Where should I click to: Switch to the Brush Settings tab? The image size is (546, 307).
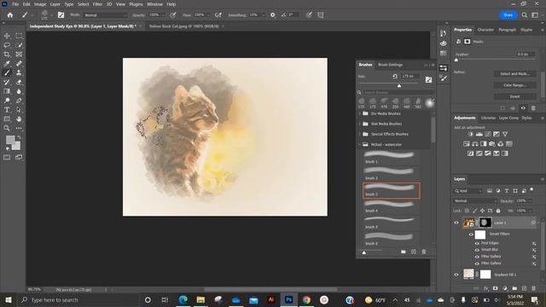391,65
